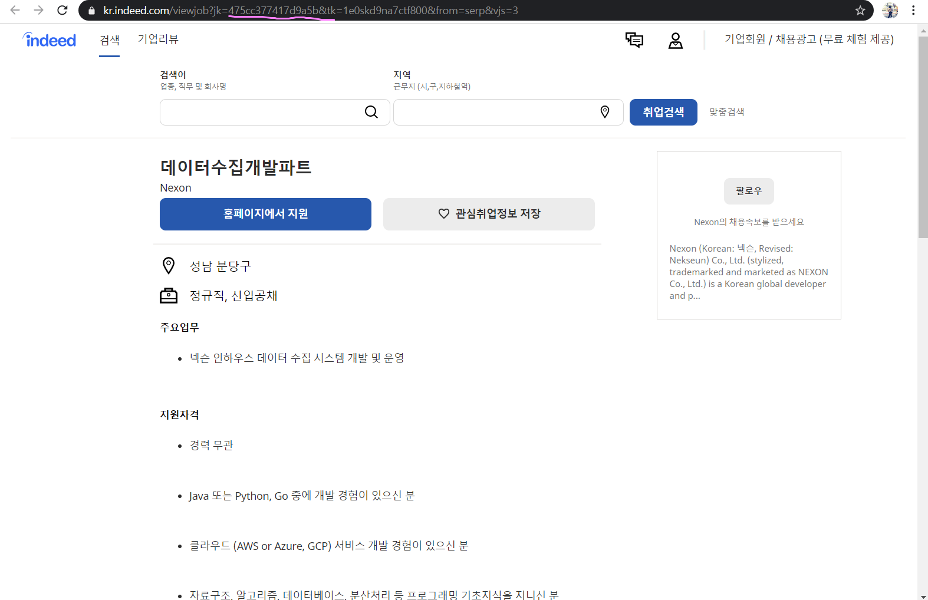This screenshot has height=600, width=928.
Task: Click 관심취업정보 저장 button
Action: [489, 214]
